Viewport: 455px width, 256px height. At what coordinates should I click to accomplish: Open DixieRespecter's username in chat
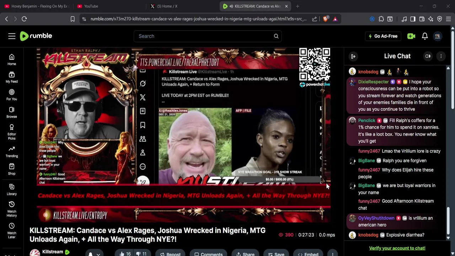[374, 82]
